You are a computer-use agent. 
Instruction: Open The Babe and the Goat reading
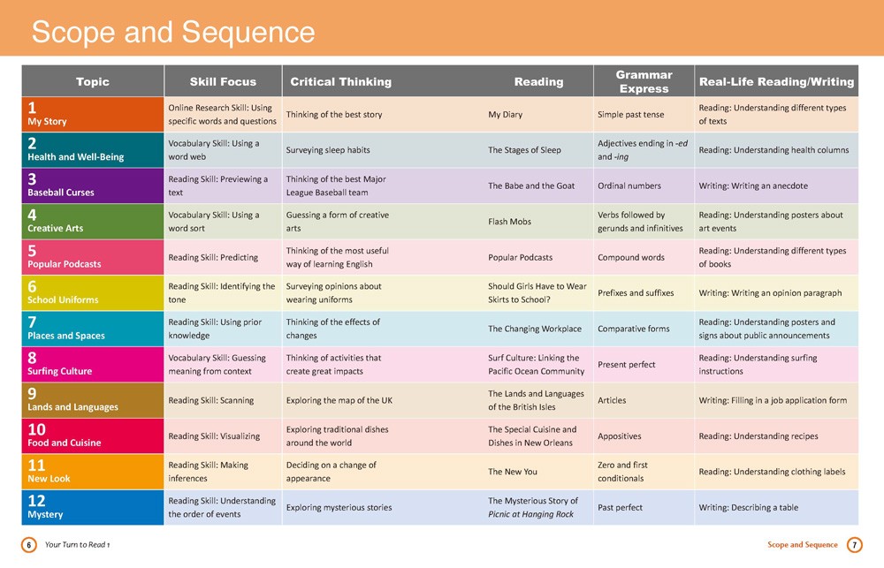(530, 186)
